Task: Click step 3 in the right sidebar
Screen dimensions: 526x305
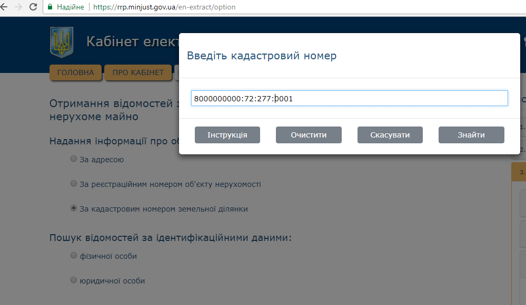Action: (x=520, y=172)
